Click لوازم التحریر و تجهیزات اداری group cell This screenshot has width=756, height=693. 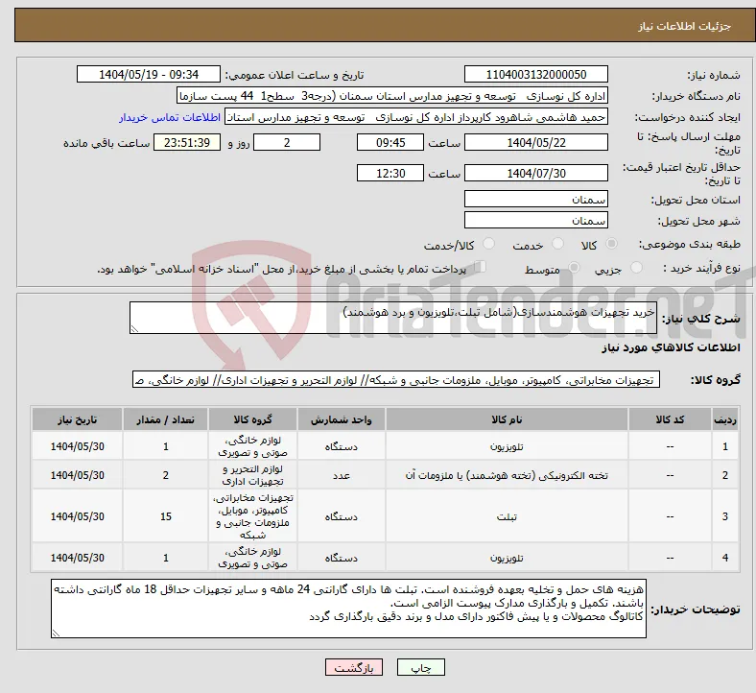pyautogui.click(x=252, y=475)
